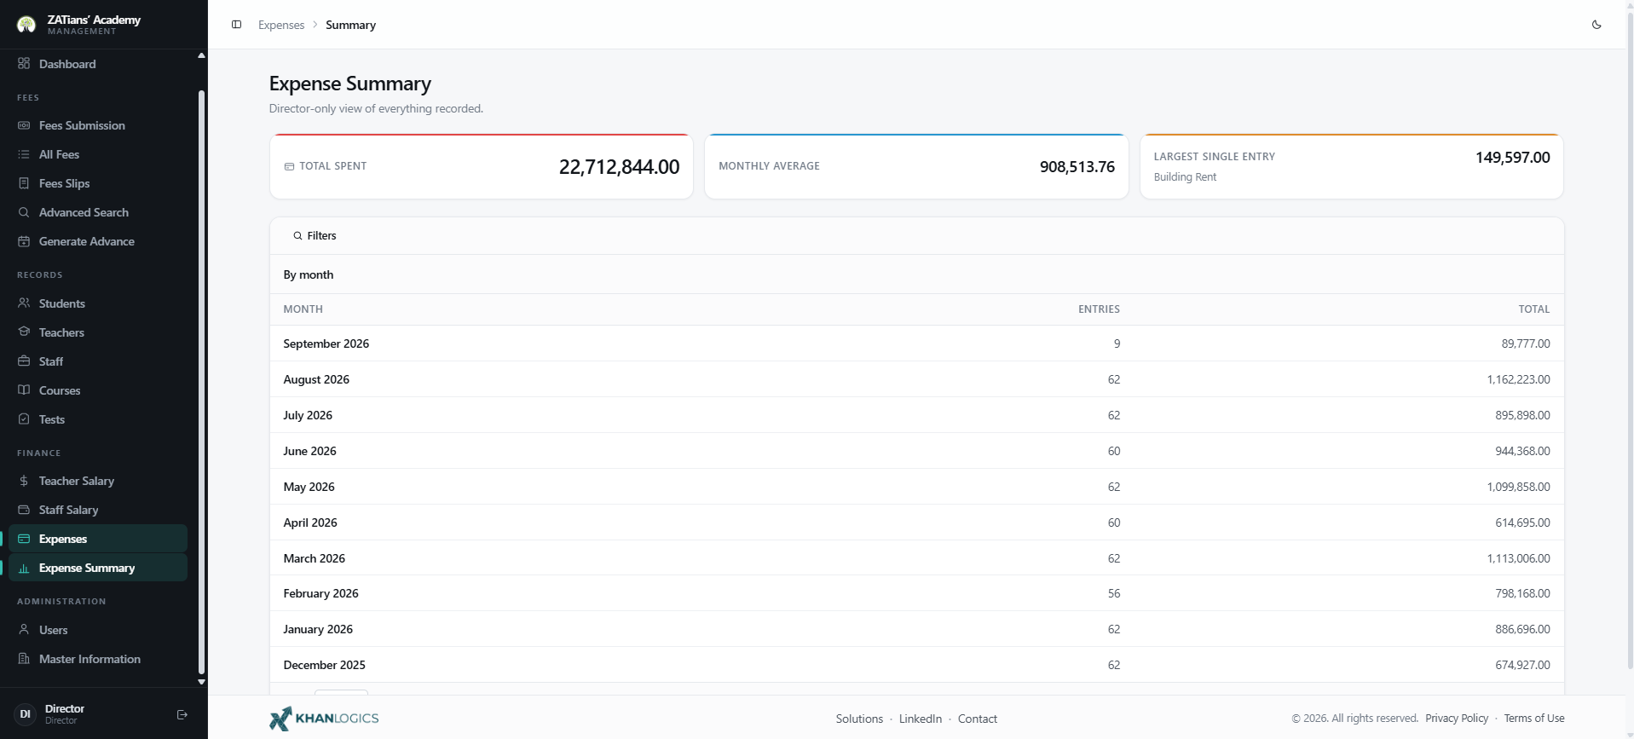1634x739 pixels.
Task: Click the Staff Salary wallet icon
Action: click(24, 510)
